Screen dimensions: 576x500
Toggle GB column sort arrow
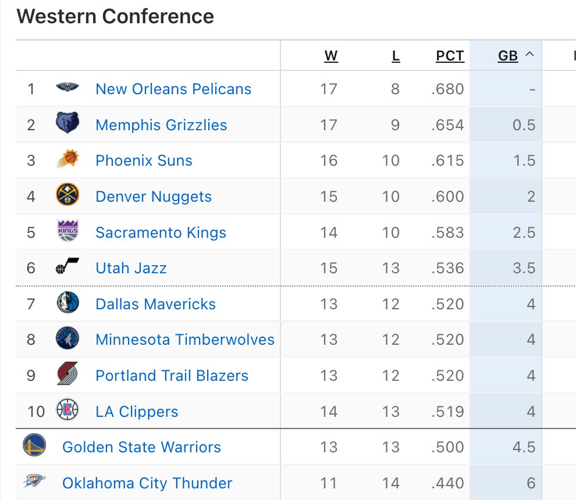(x=529, y=55)
